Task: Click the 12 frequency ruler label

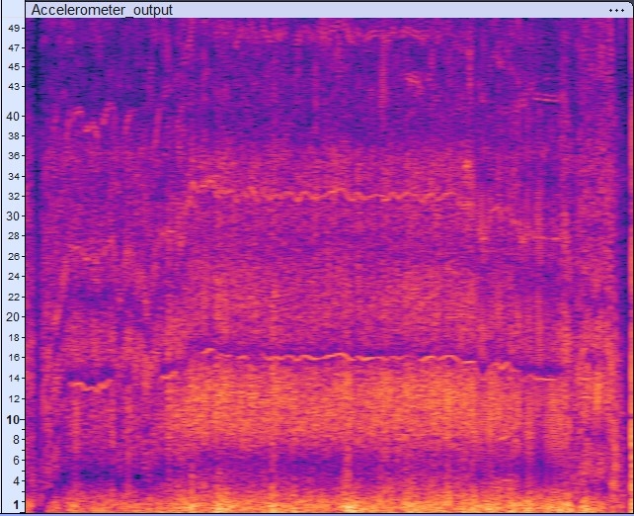Action: pos(14,398)
